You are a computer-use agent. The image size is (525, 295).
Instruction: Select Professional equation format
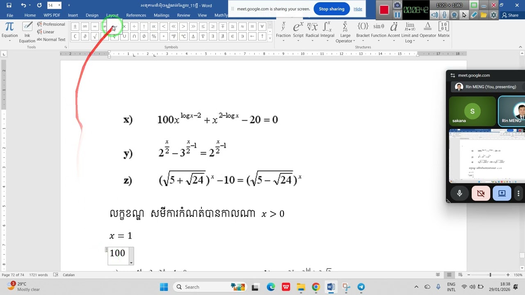[x=51, y=24]
